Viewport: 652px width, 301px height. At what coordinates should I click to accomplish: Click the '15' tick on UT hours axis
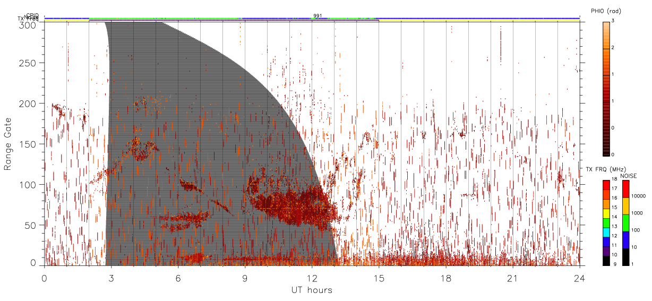[x=379, y=278]
